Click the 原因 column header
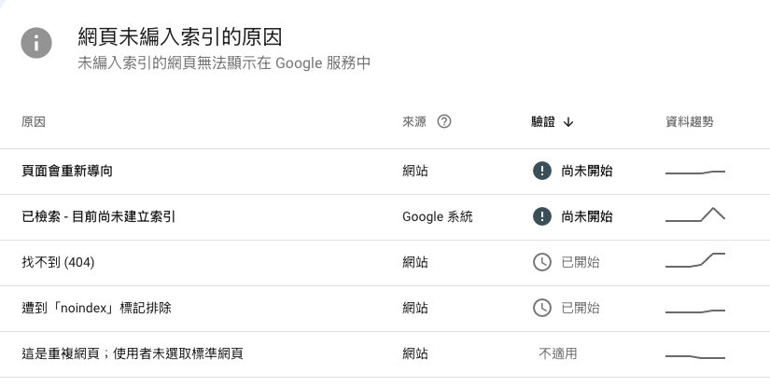 (x=33, y=122)
